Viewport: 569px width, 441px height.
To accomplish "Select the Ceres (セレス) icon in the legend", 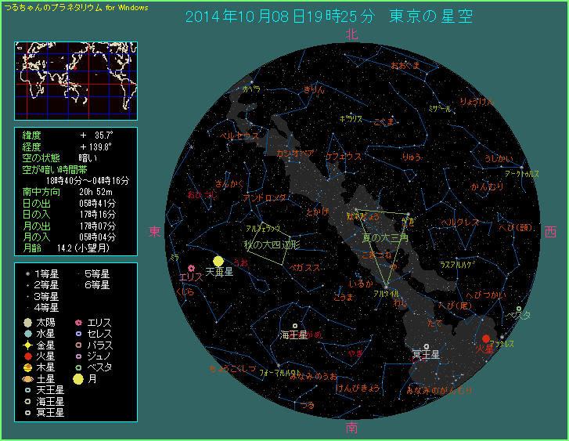I will point(77,334).
